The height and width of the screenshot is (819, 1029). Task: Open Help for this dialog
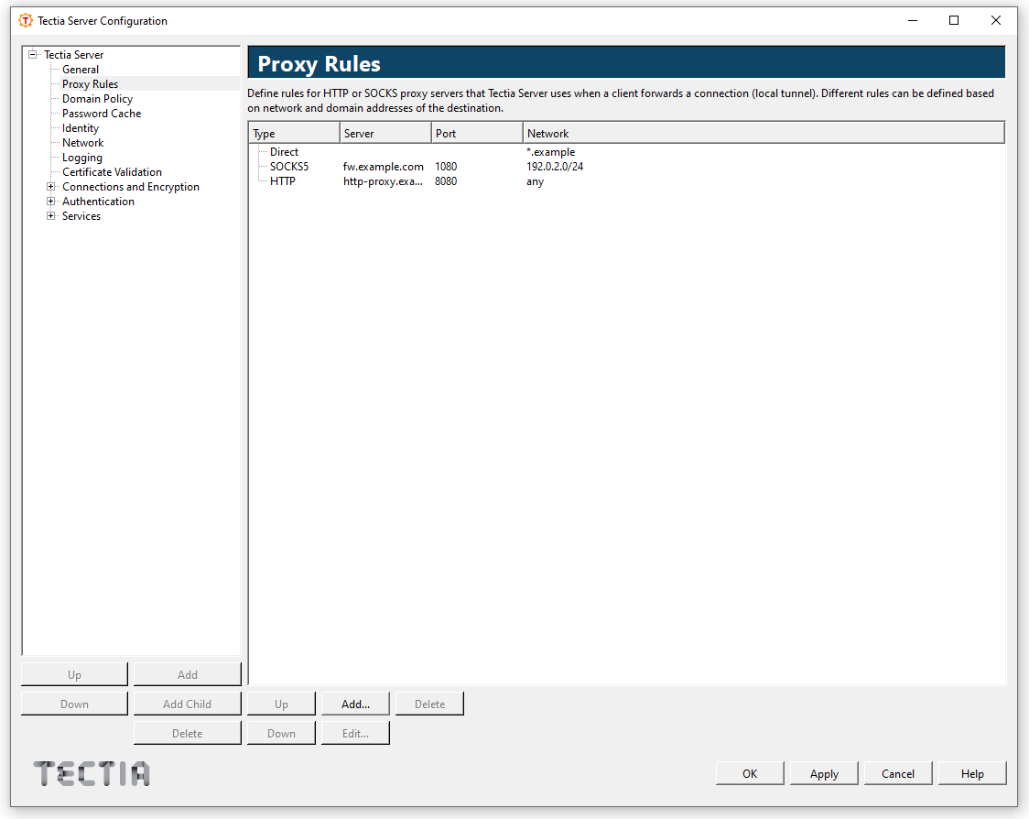pyautogui.click(x=972, y=774)
